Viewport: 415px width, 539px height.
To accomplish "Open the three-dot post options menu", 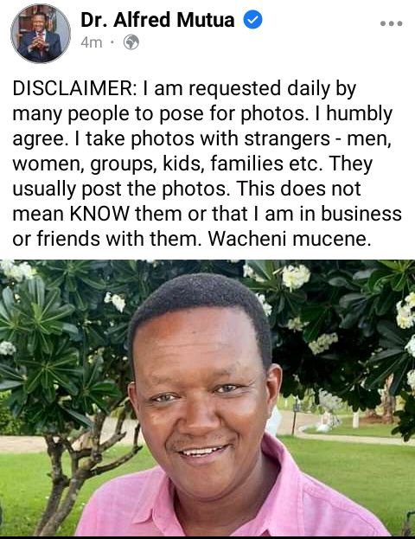I will tap(392, 23).
